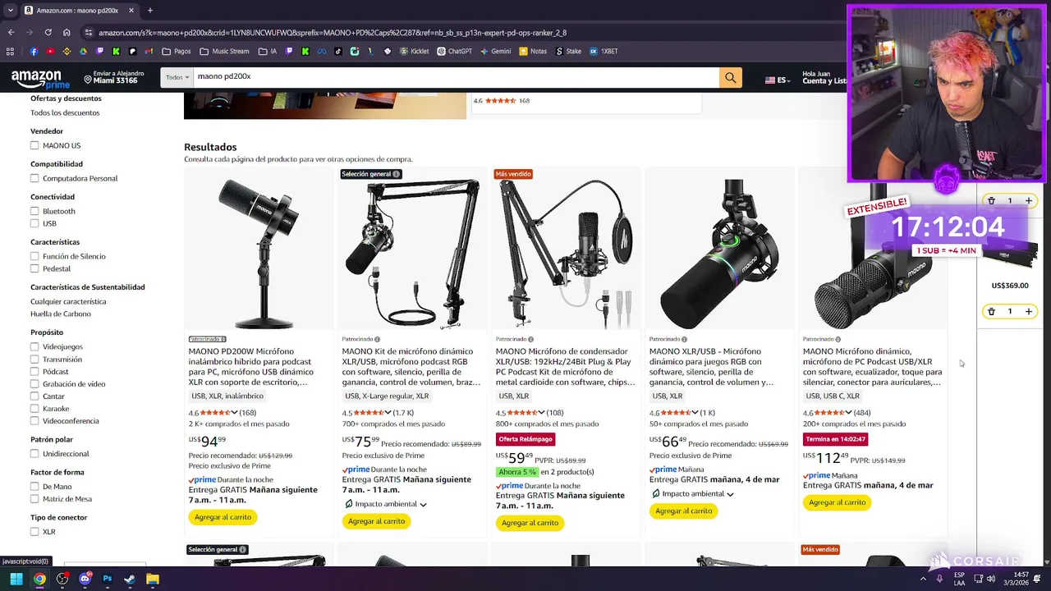Add the US$75.99 XLR/USB kit to cart
Screen dimensions: 1051x591
pyautogui.click(x=376, y=521)
